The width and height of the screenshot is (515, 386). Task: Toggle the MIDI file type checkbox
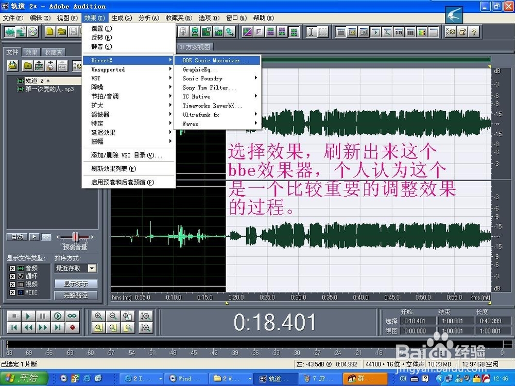coord(13,292)
